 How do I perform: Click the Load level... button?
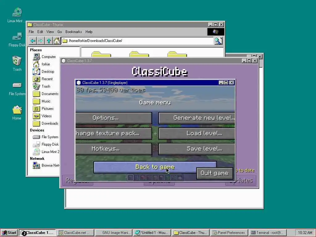[x=197, y=133]
